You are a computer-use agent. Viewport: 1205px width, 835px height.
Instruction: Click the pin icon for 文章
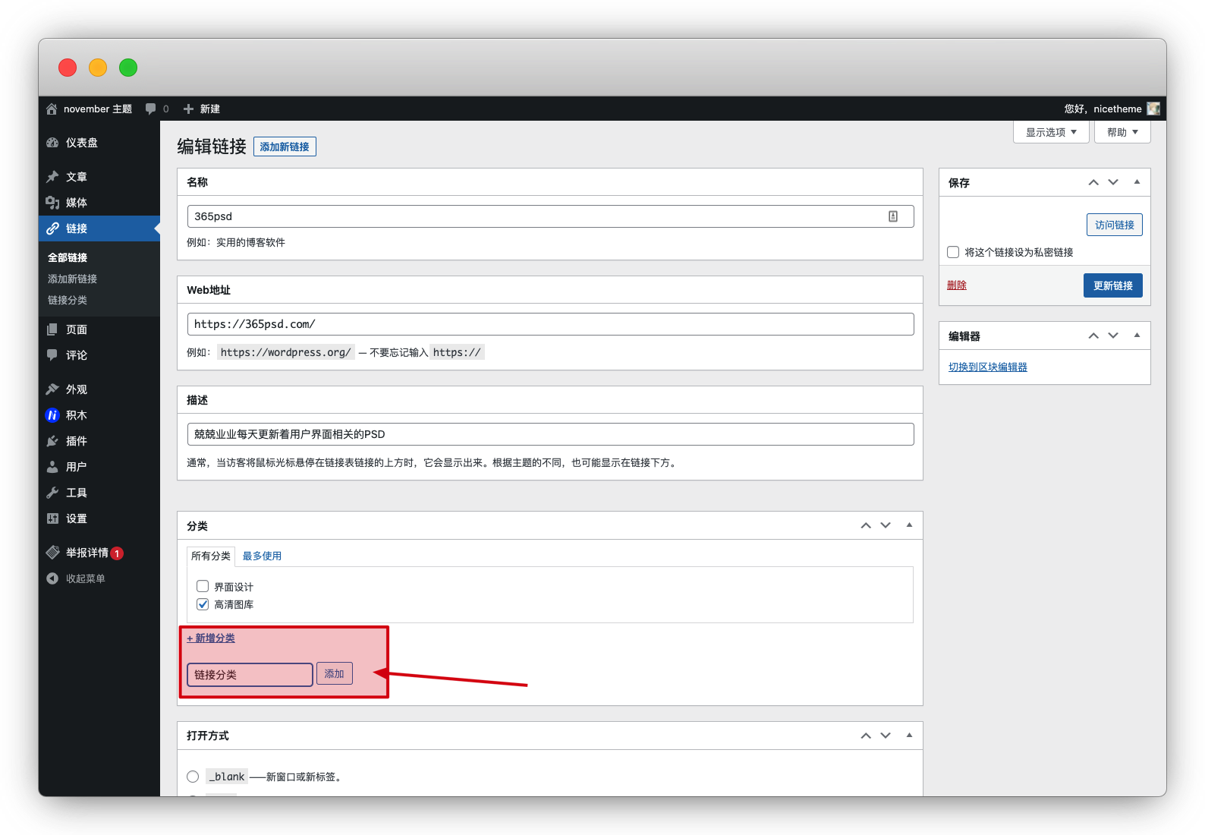click(52, 177)
